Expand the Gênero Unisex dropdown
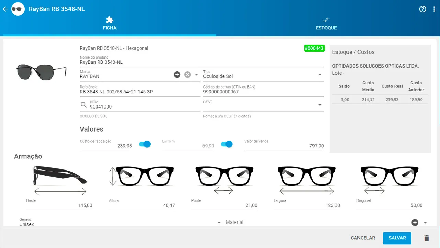Screen dimensions: 440x248 pos(219,223)
